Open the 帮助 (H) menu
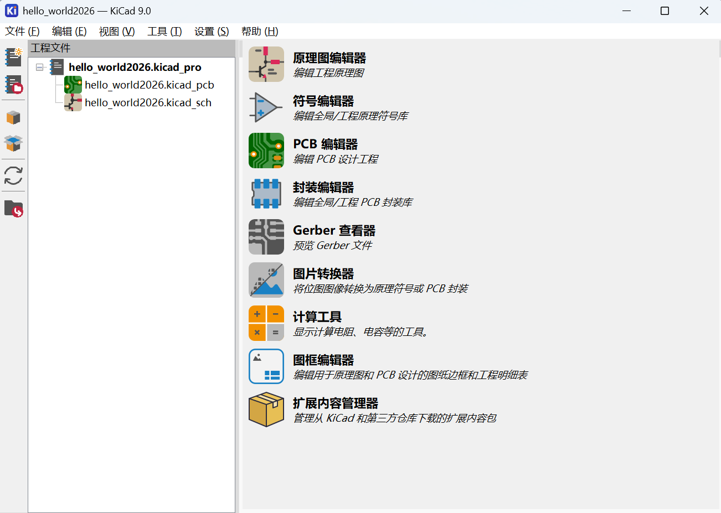This screenshot has height=513, width=721. [260, 32]
